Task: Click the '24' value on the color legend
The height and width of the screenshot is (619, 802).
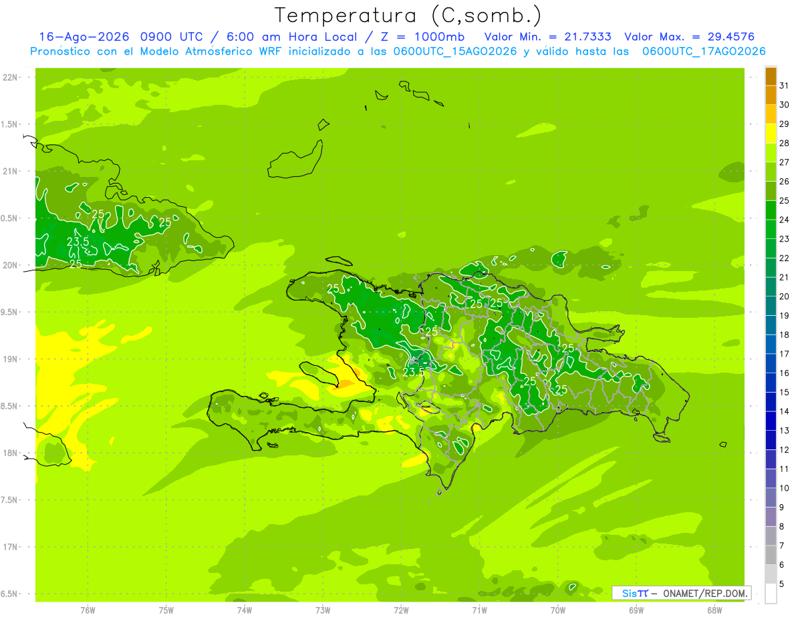Action: click(785, 220)
